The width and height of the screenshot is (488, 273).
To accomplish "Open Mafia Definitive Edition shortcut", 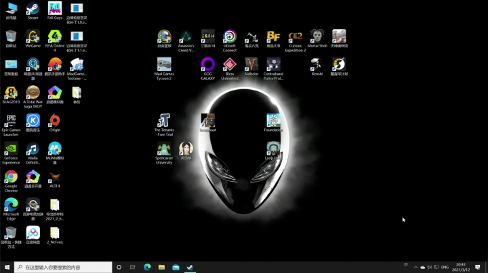I will click(x=33, y=153).
